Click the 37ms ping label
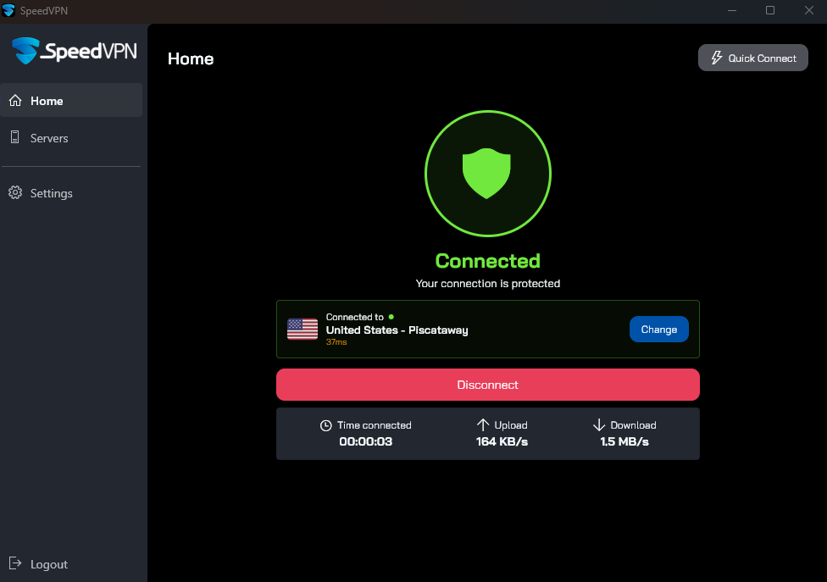This screenshot has width=827, height=582. pyautogui.click(x=336, y=342)
